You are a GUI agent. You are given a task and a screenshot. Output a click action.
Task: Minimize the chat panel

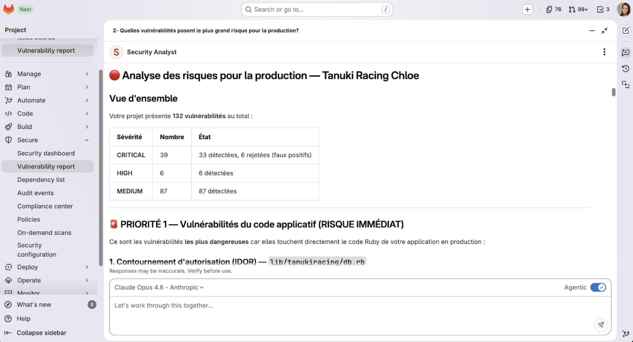(592, 31)
